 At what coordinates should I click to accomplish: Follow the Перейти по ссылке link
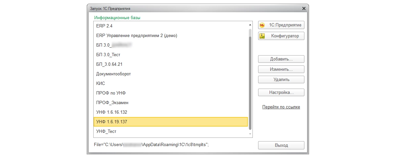click(281, 107)
